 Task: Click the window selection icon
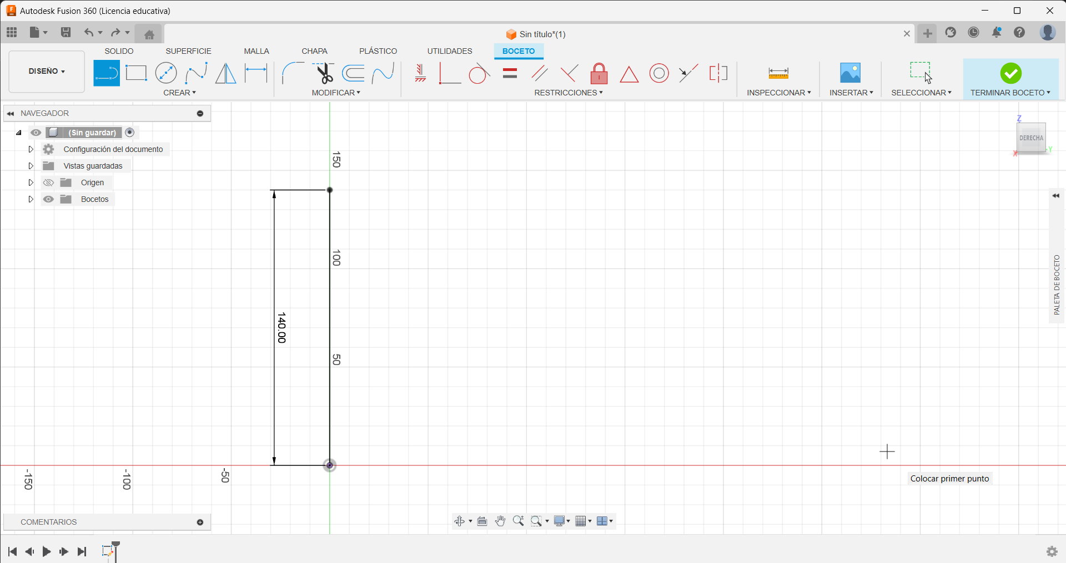[921, 73]
